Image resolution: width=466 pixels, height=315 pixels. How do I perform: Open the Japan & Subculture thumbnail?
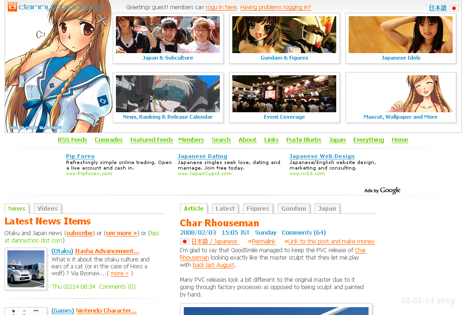tap(168, 35)
